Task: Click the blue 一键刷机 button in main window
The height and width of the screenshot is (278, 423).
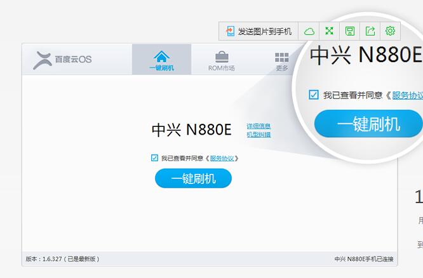Action: [x=193, y=178]
